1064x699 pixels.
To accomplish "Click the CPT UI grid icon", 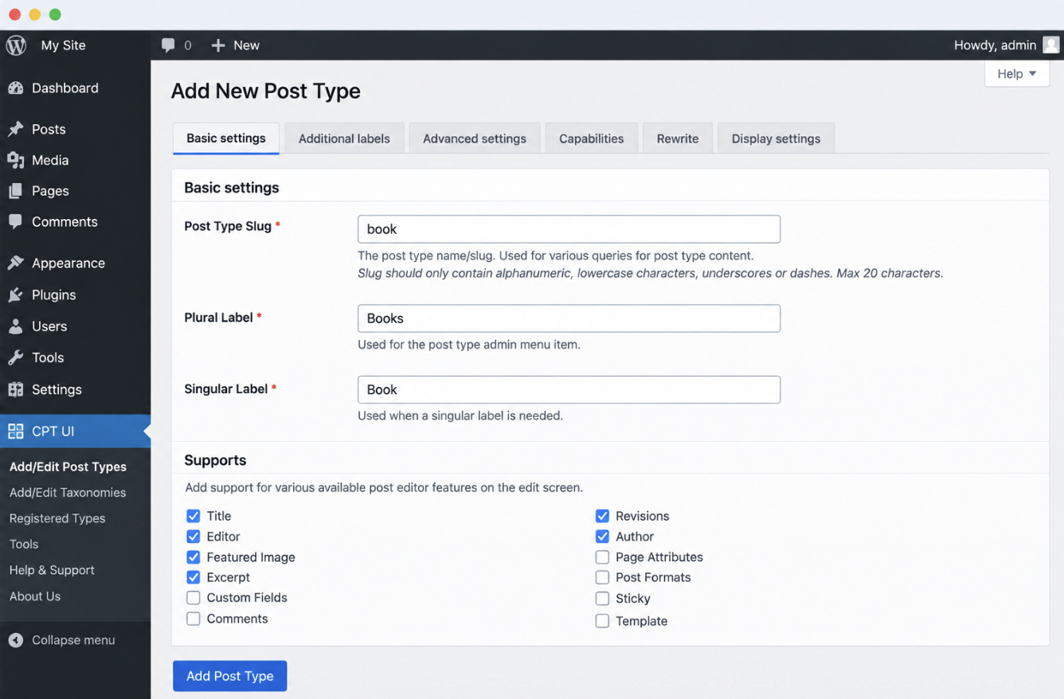I will click(x=16, y=432).
